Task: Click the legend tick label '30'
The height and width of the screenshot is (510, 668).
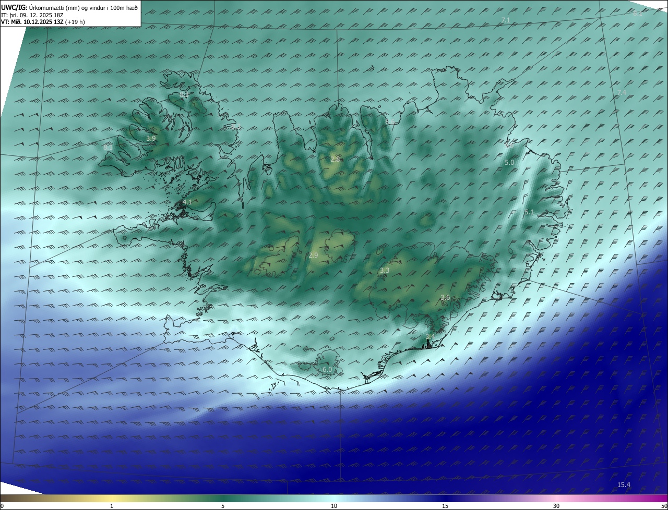Action: pos(556,506)
